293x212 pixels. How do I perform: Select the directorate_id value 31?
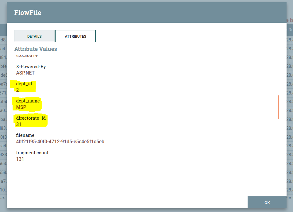(x=19, y=124)
